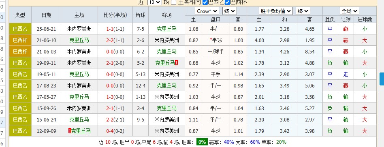Image resolution: width=384 pixels, height=147 pixels.
Task: Open home team 克里丘马 in 21-06-10 row
Action: pyautogui.click(x=79, y=40)
